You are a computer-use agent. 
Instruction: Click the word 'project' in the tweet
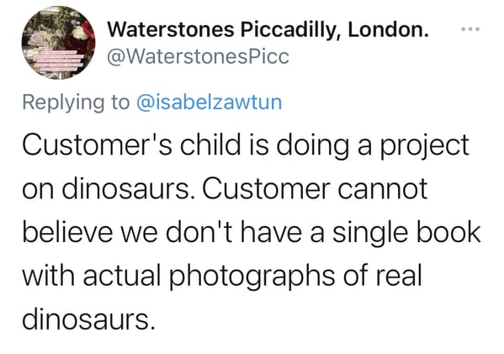pyautogui.click(x=424, y=146)
